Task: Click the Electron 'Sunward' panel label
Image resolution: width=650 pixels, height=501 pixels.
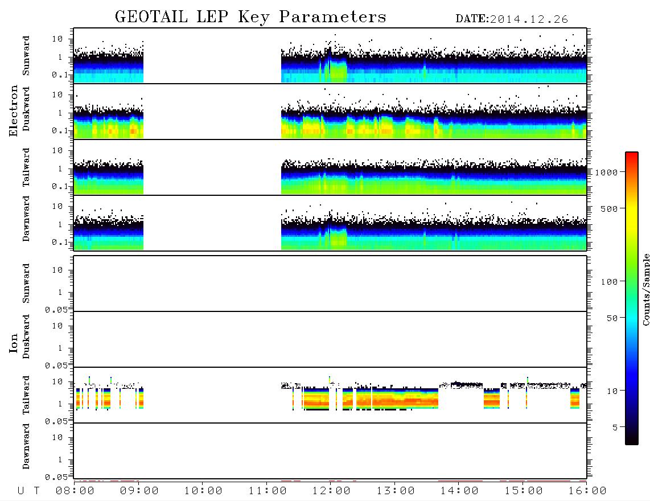Action: tap(26, 56)
